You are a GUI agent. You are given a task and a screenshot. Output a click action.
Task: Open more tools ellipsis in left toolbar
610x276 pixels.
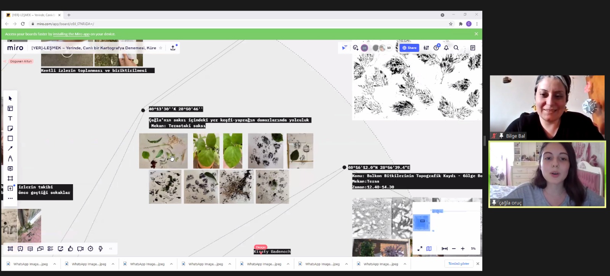click(10, 198)
